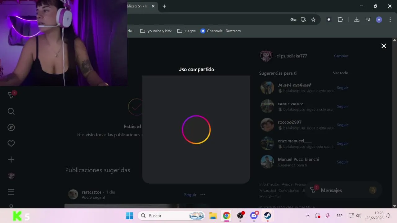
Task: Open Explore compass icon in sidebar
Action: click(x=11, y=127)
